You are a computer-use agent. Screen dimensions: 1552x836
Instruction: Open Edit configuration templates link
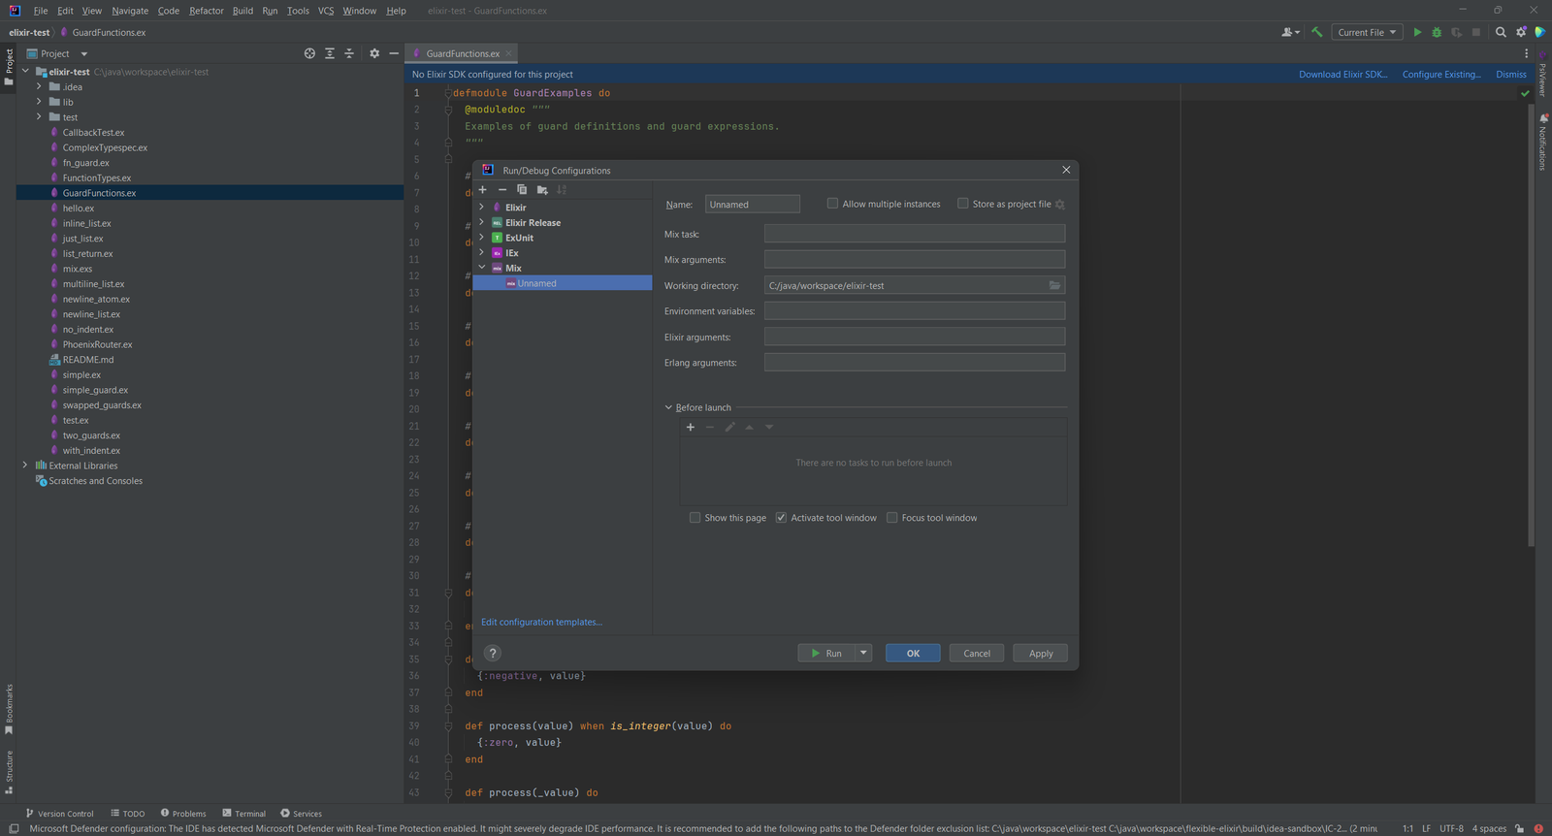[541, 623]
